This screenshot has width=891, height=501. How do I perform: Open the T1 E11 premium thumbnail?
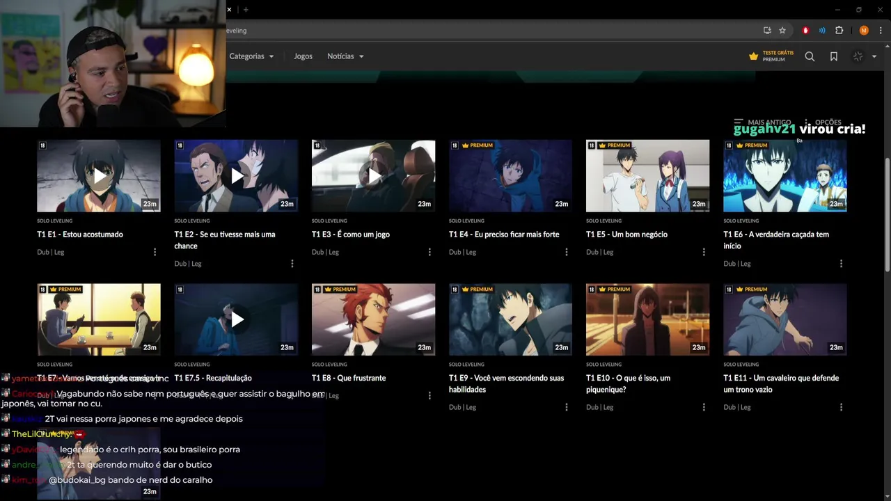tap(785, 319)
